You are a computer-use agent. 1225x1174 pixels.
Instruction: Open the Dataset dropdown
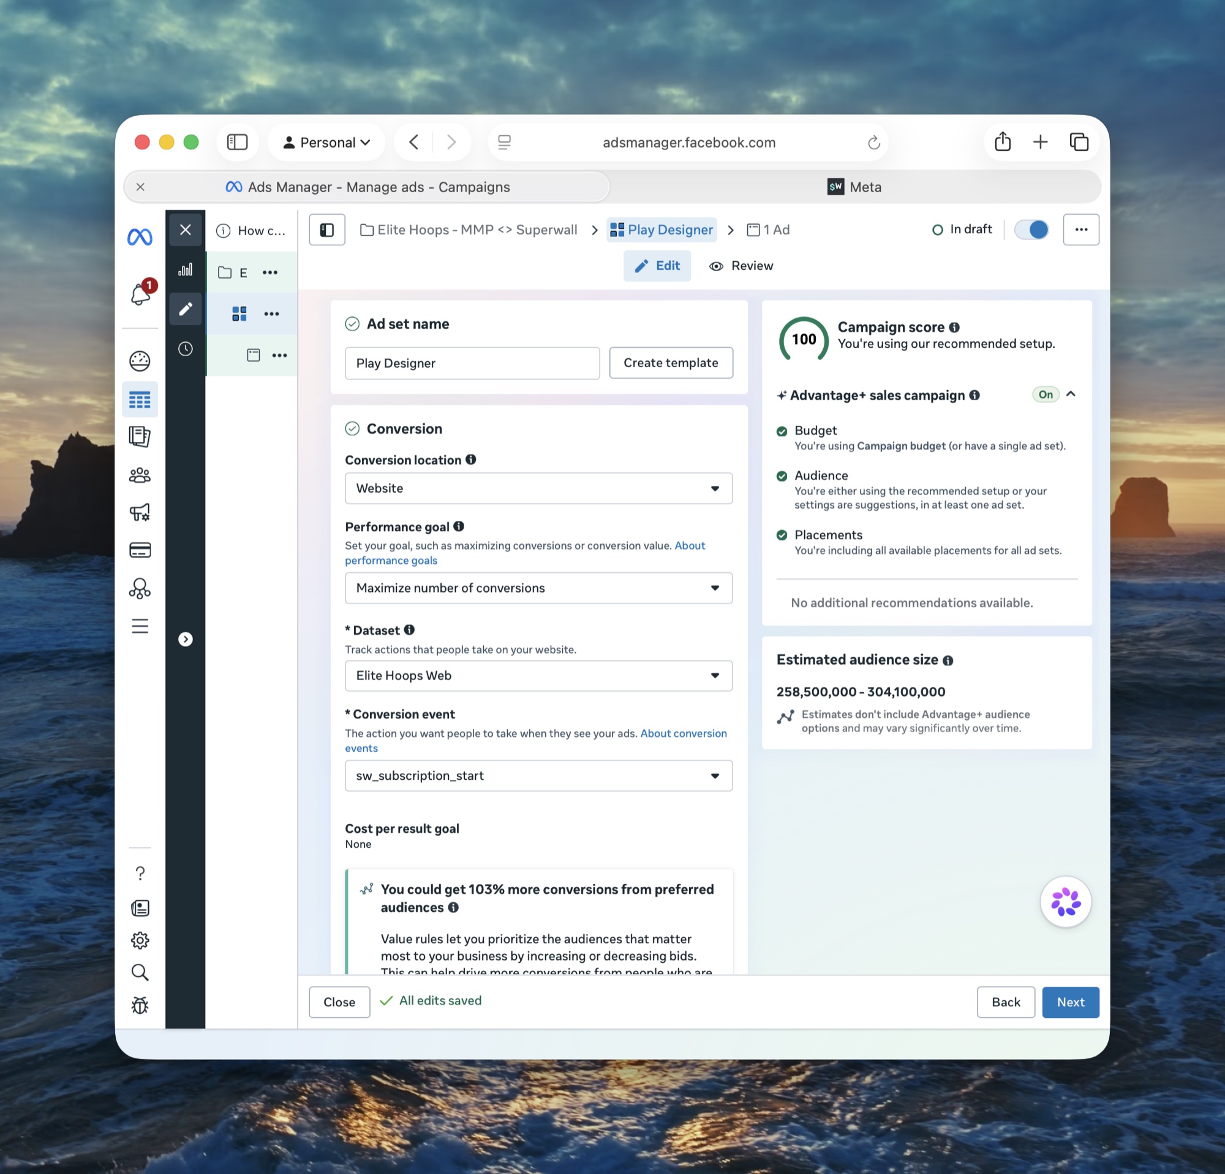coord(539,676)
